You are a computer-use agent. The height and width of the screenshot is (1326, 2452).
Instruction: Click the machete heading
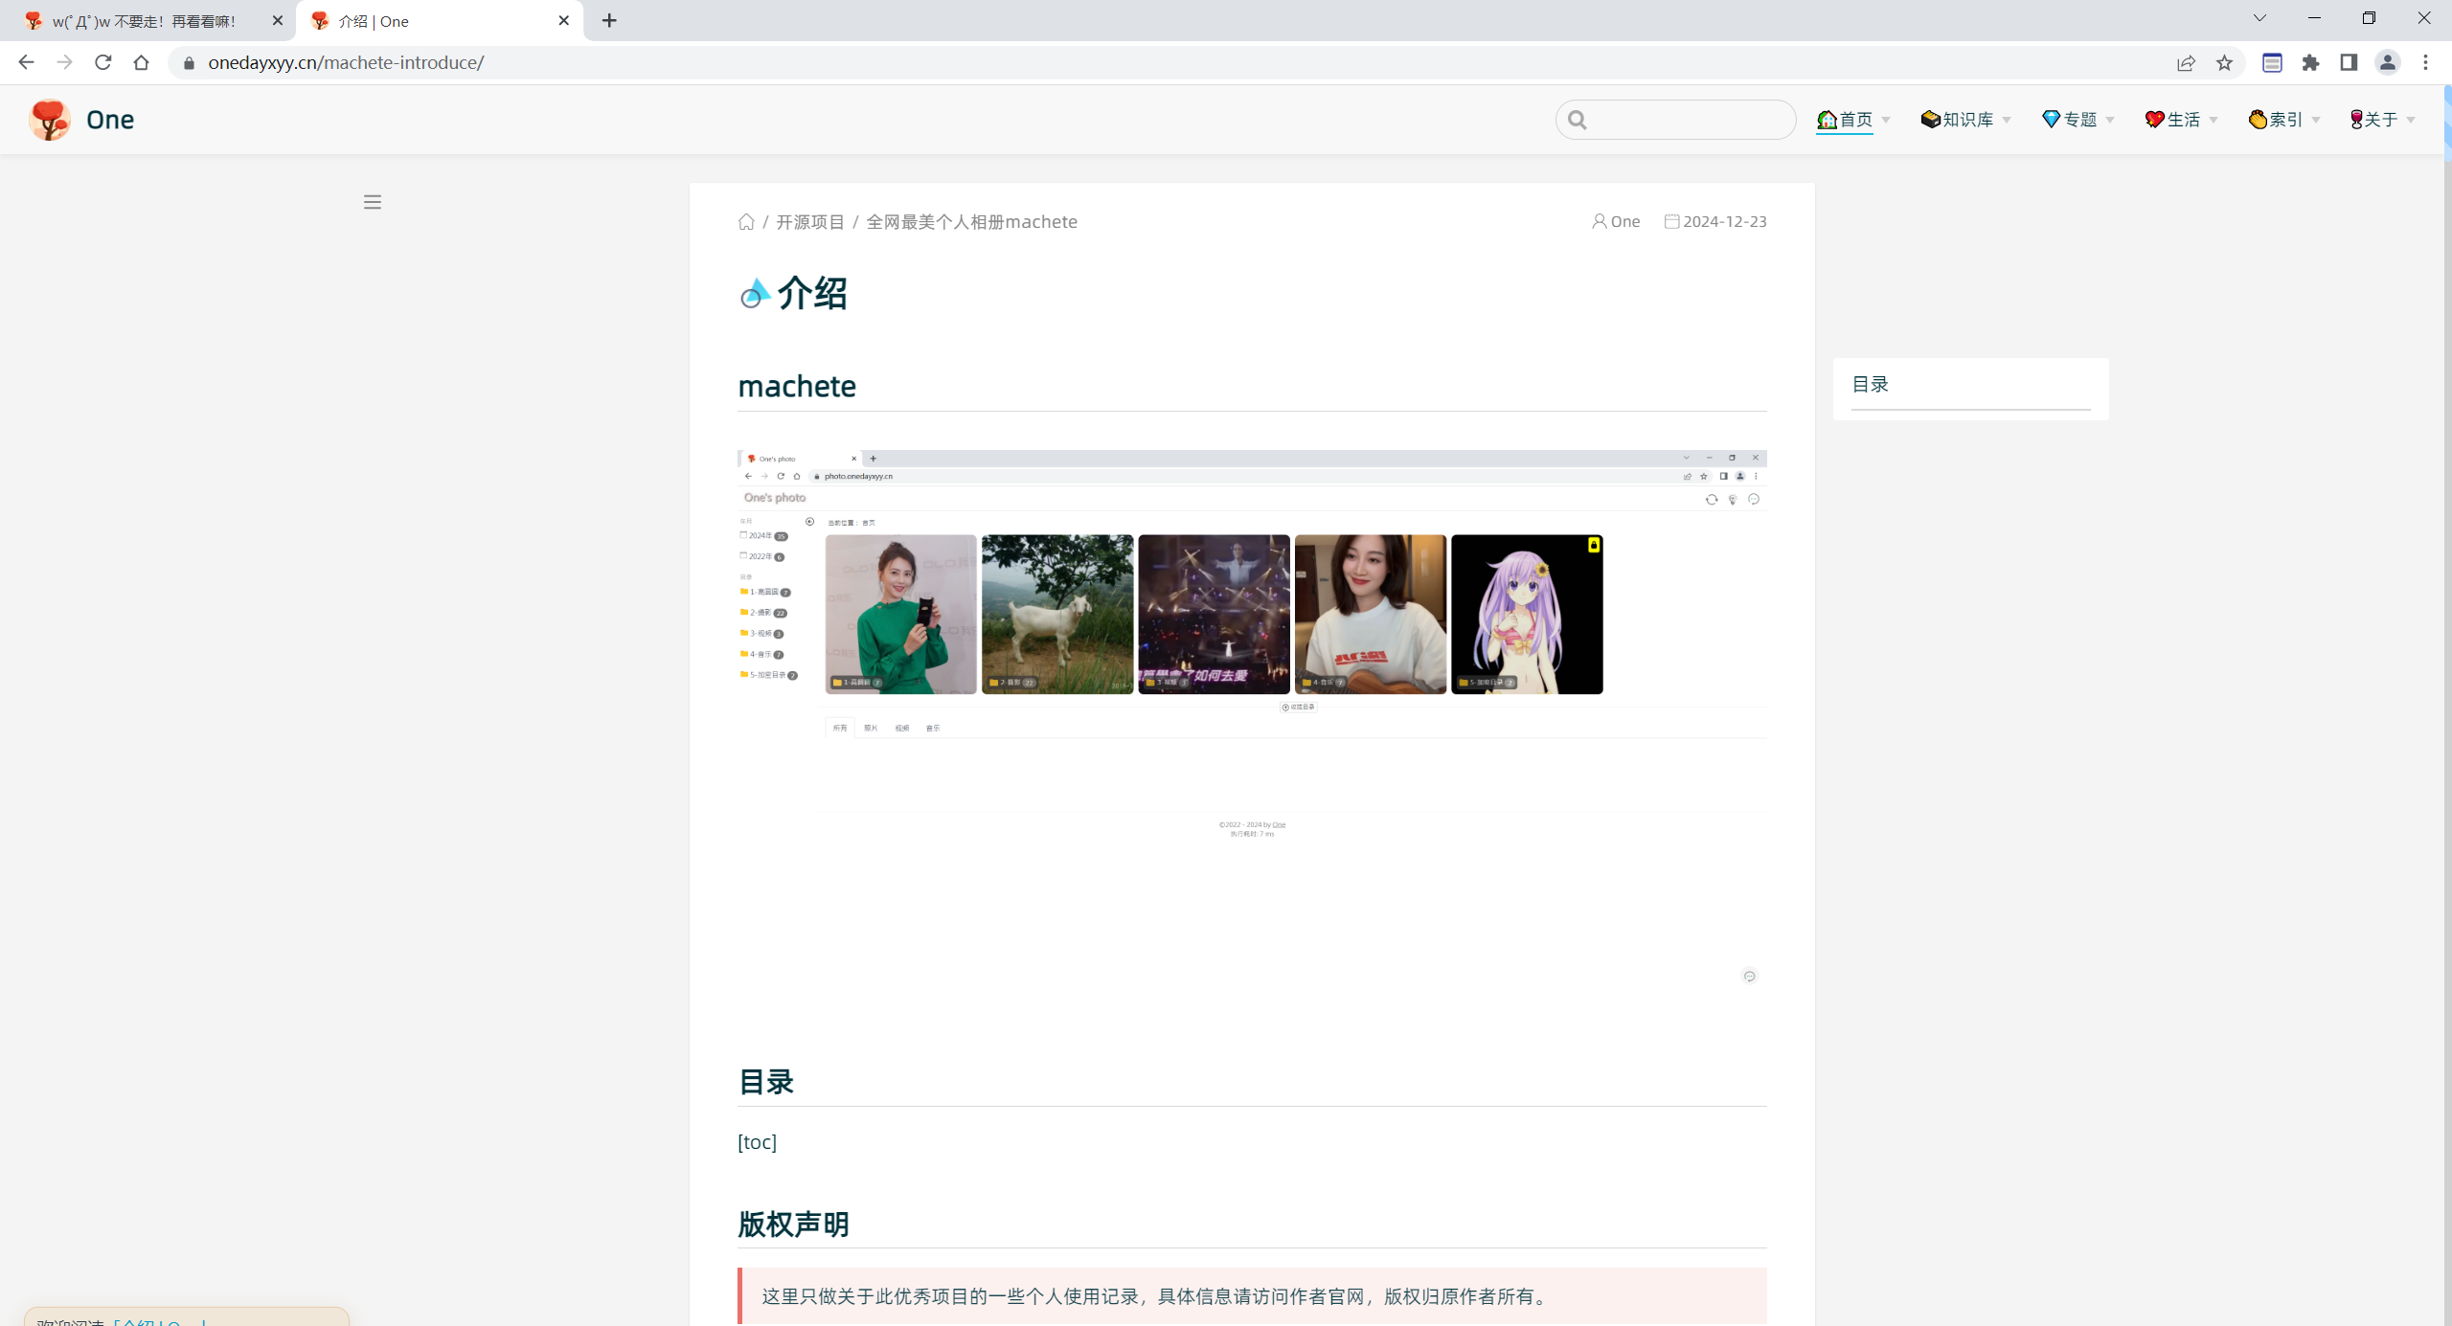(797, 386)
